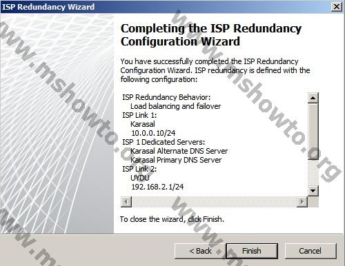Click the horizontal scrollbar's right arrow

(302, 202)
